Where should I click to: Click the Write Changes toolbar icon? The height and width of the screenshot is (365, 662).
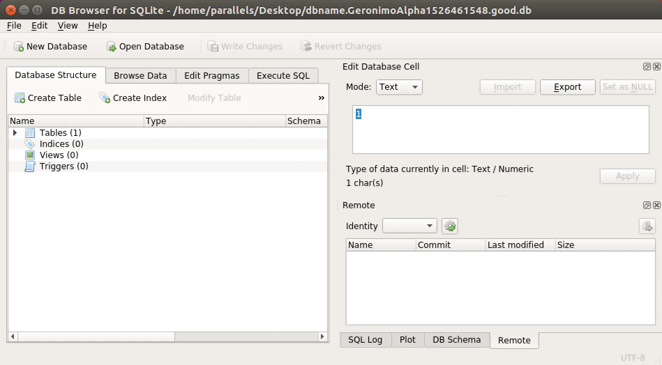click(x=213, y=46)
